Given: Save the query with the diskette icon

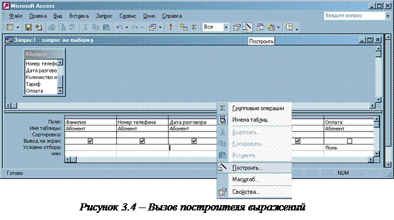Looking at the screenshot, I should click(28, 27).
